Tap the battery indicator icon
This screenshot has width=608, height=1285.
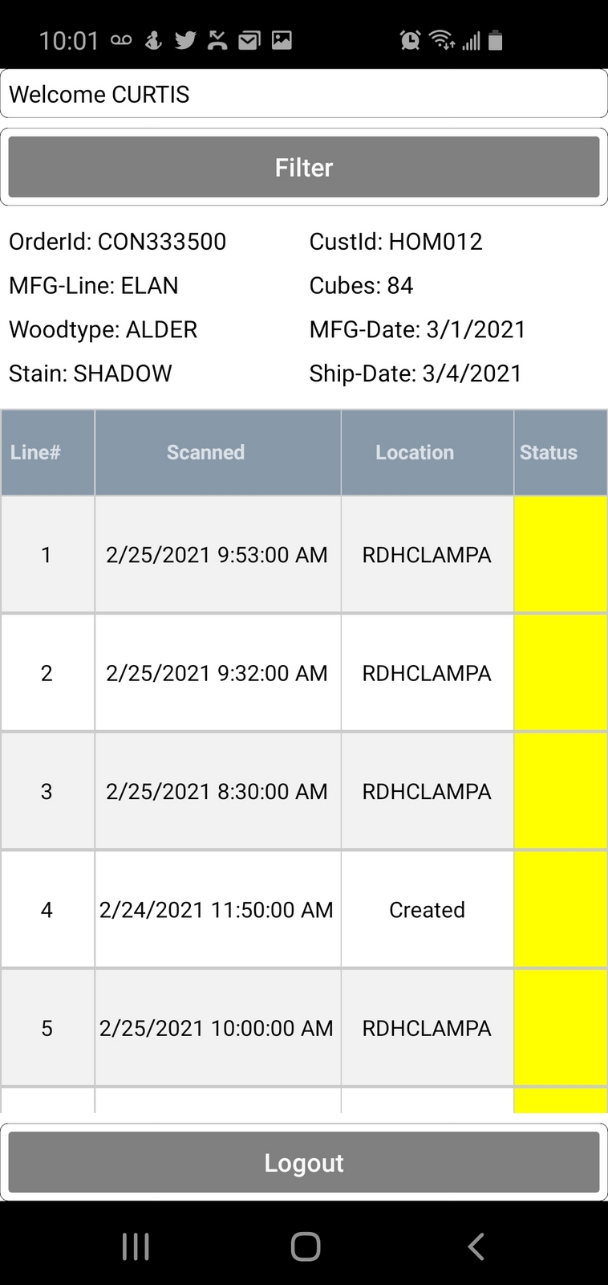496,40
